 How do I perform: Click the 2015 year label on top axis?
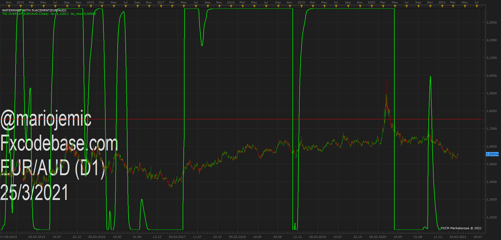pos(20,2)
